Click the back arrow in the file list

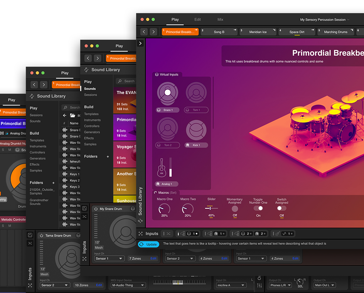pyautogui.click(x=65, y=115)
